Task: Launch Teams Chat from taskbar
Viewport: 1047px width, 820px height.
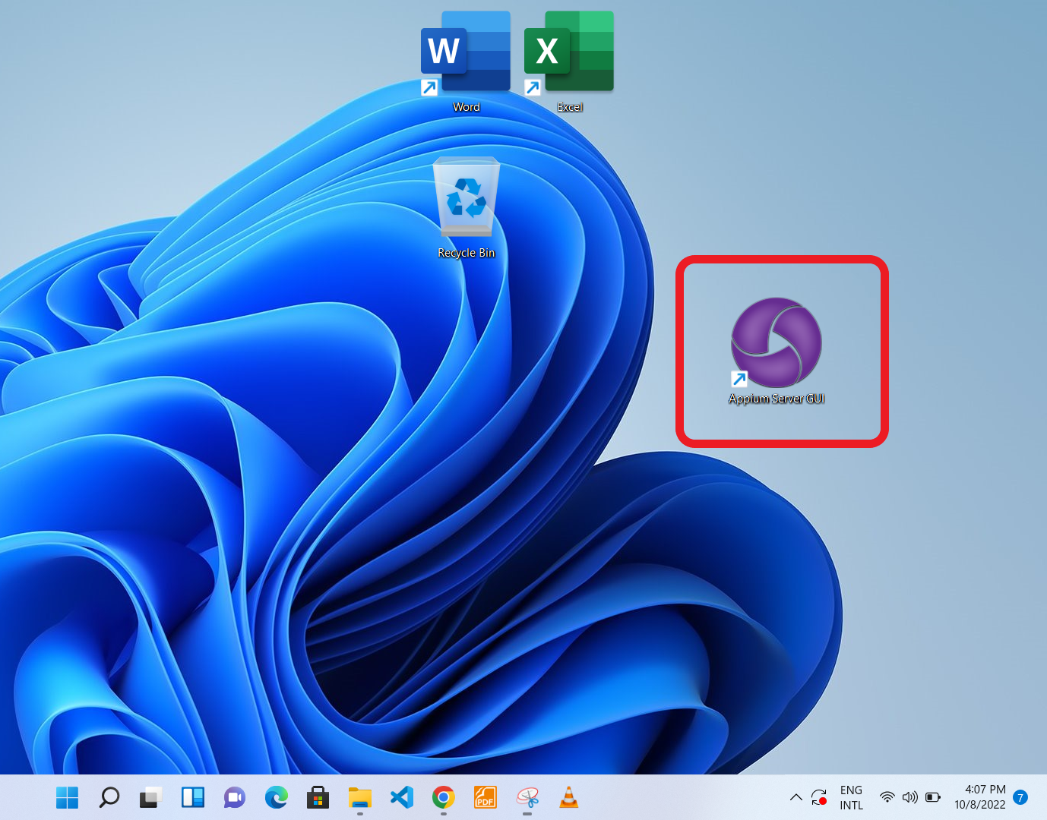Action: coord(235,797)
